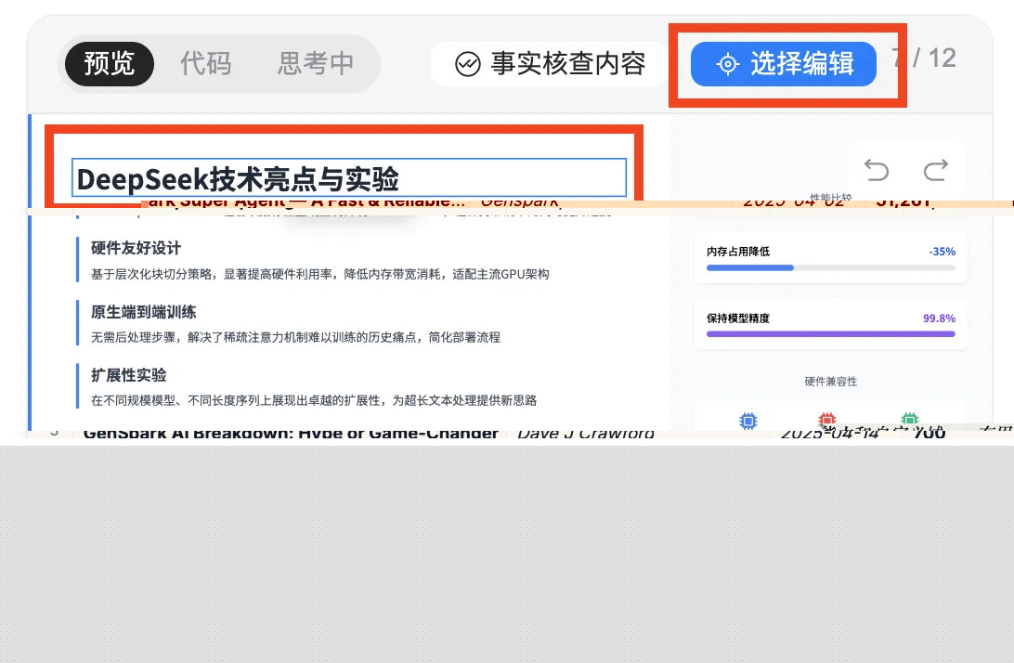The height and width of the screenshot is (663, 1014).
Task: Click the target icon in 选择编辑
Action: (x=727, y=64)
